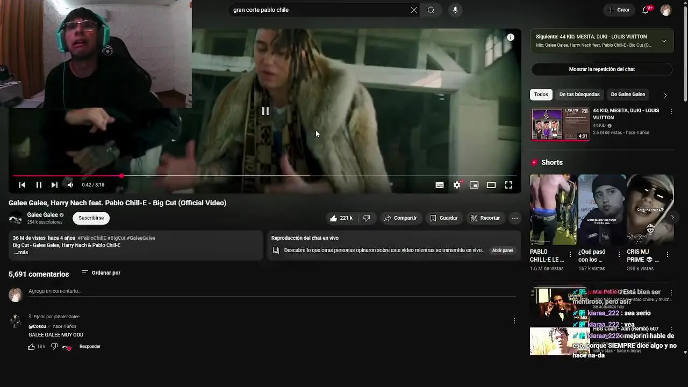Open options for HBG Court Ahh Remix video

(x=671, y=329)
